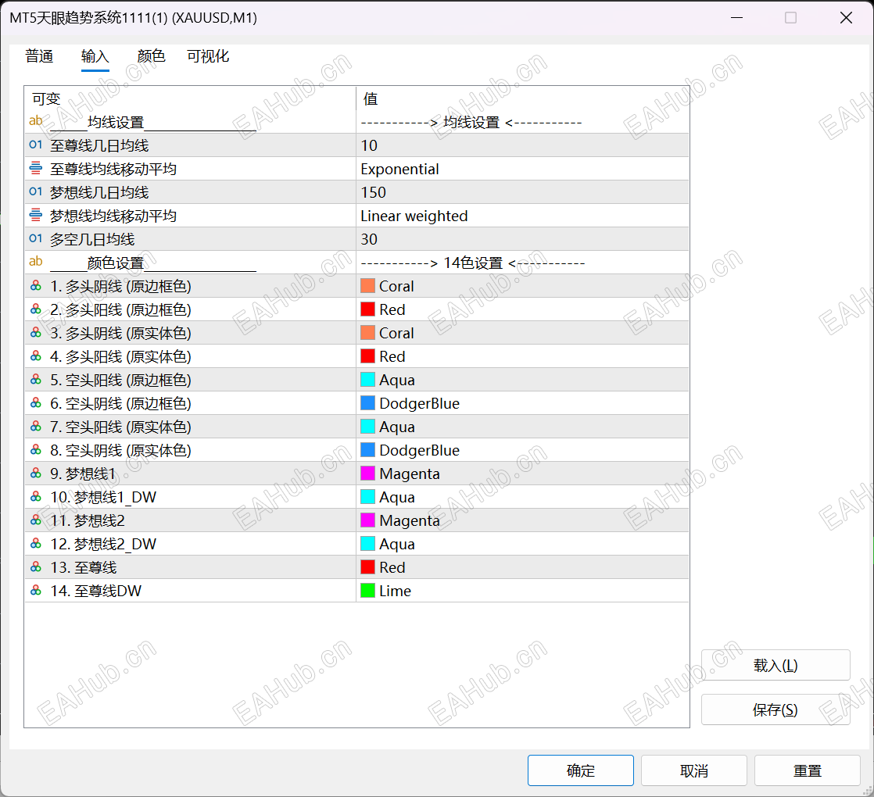Click the ab icon beside 均线设置
The height and width of the screenshot is (797, 874).
(x=36, y=121)
